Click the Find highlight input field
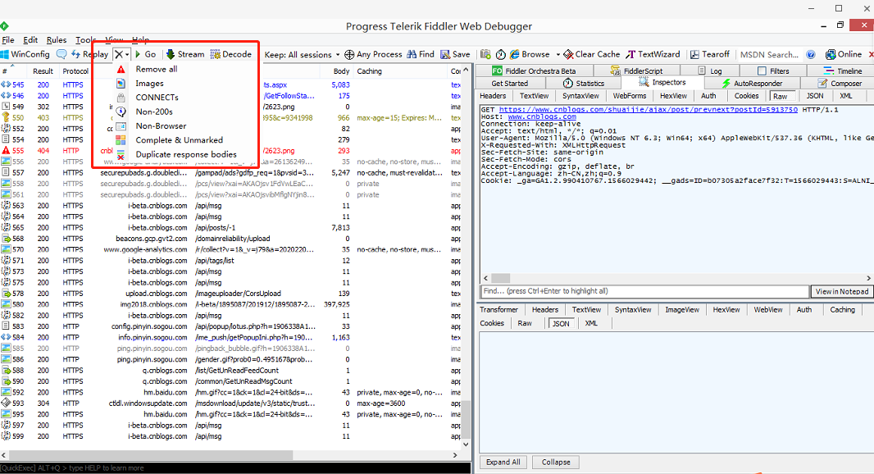This screenshot has height=474, width=874. pos(645,291)
